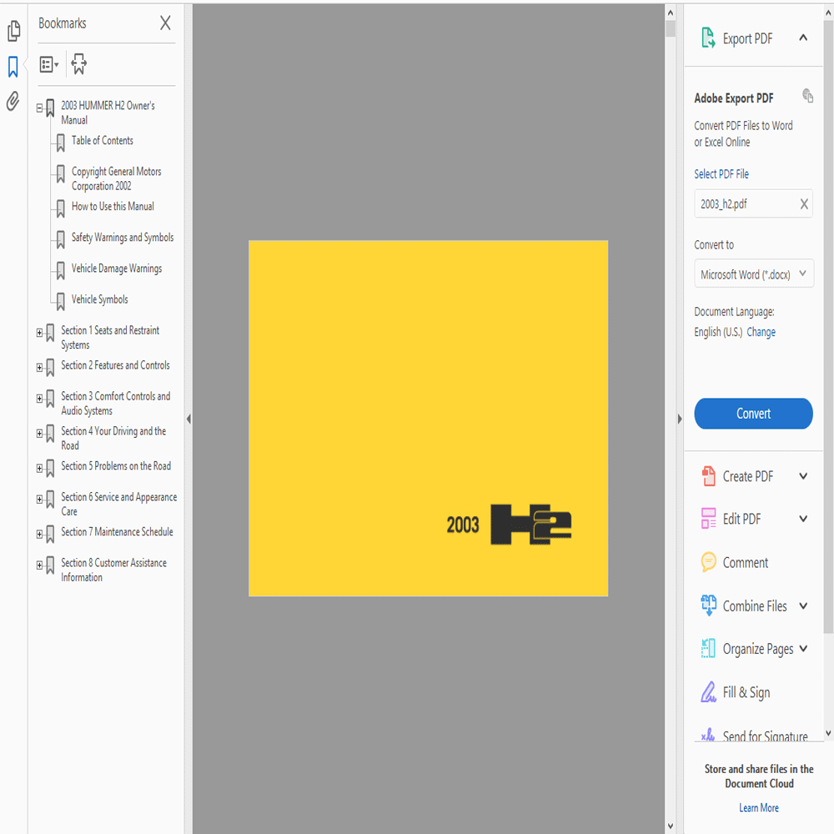Collapse the 2003 HUMMER H2 Owner's Manual bookmark

pos(39,108)
